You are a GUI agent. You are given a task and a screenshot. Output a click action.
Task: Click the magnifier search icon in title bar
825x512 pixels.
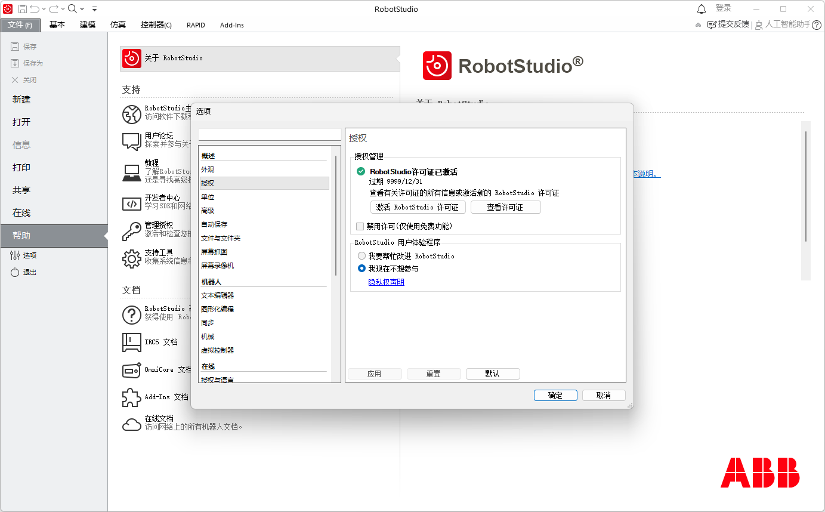72,9
